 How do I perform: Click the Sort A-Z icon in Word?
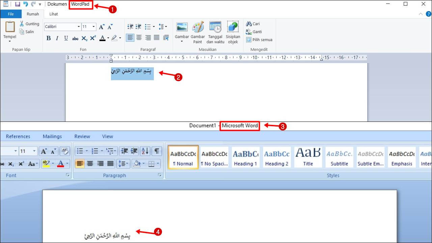click(145, 151)
